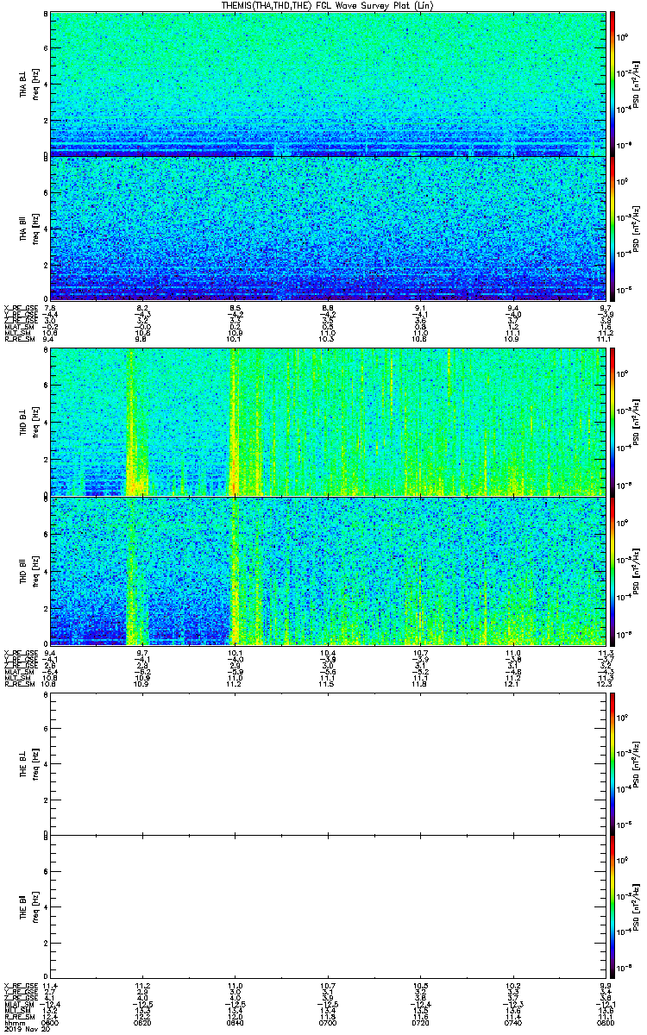Viewport: 647px width, 1035px height.
Task: Click the PSD color bar beside THD B-parallel
Action: point(613,570)
